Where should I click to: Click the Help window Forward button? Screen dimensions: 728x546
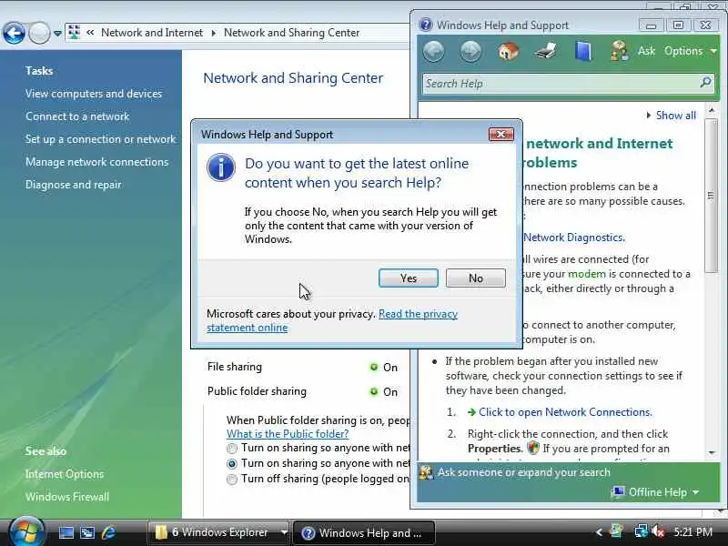point(470,51)
